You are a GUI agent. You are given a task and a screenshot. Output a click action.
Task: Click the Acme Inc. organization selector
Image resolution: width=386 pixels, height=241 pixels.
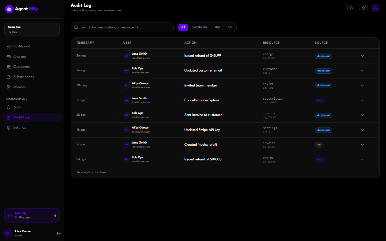[x=32, y=29]
